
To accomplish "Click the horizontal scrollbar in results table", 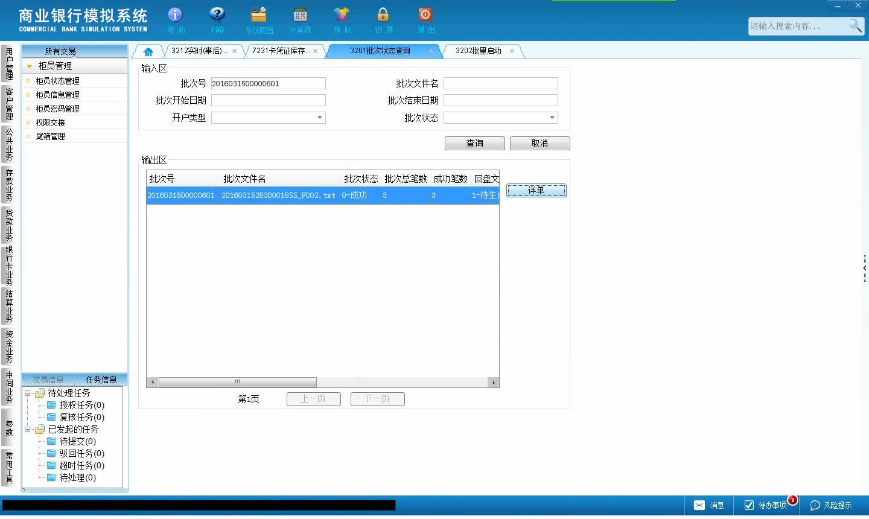I will (x=237, y=382).
